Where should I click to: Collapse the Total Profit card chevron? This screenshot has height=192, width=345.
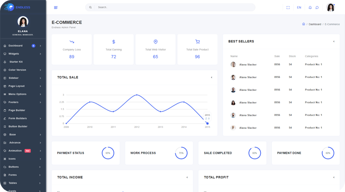click(x=334, y=177)
